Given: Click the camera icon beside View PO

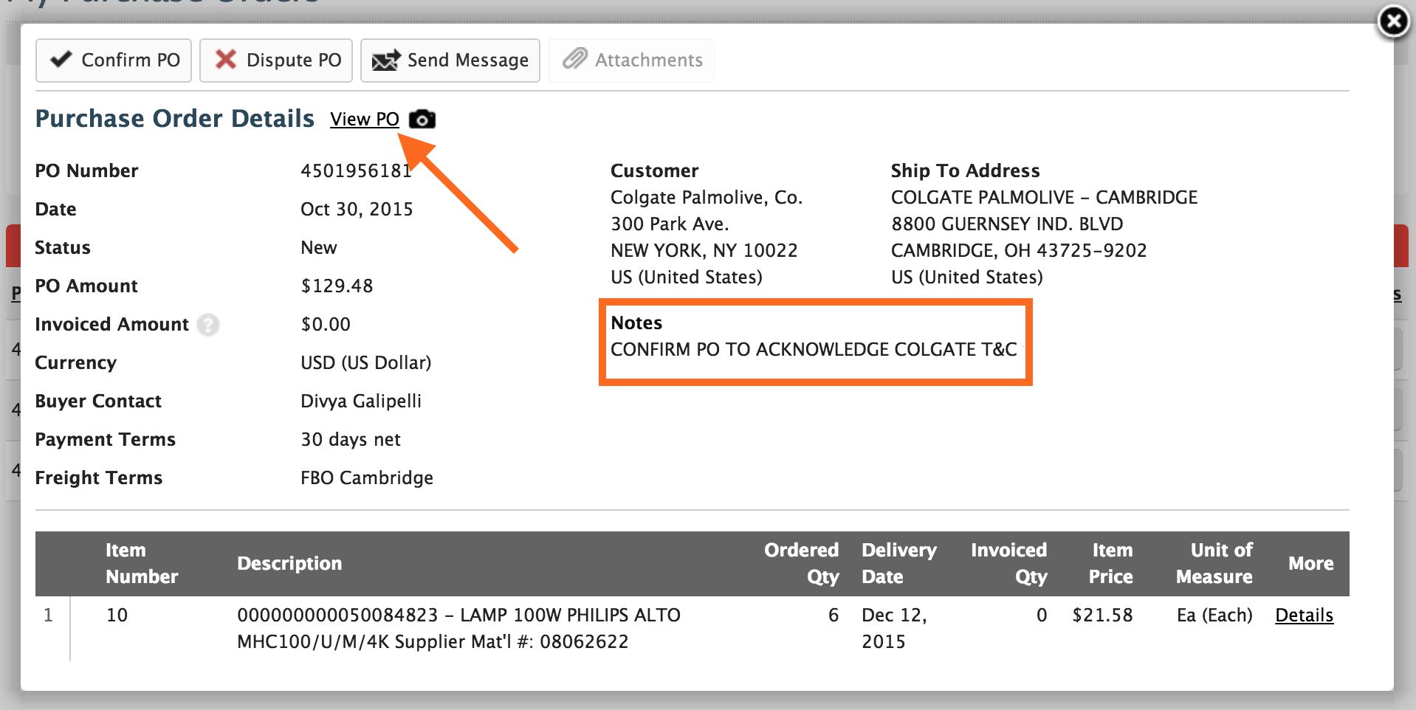Looking at the screenshot, I should click(422, 119).
